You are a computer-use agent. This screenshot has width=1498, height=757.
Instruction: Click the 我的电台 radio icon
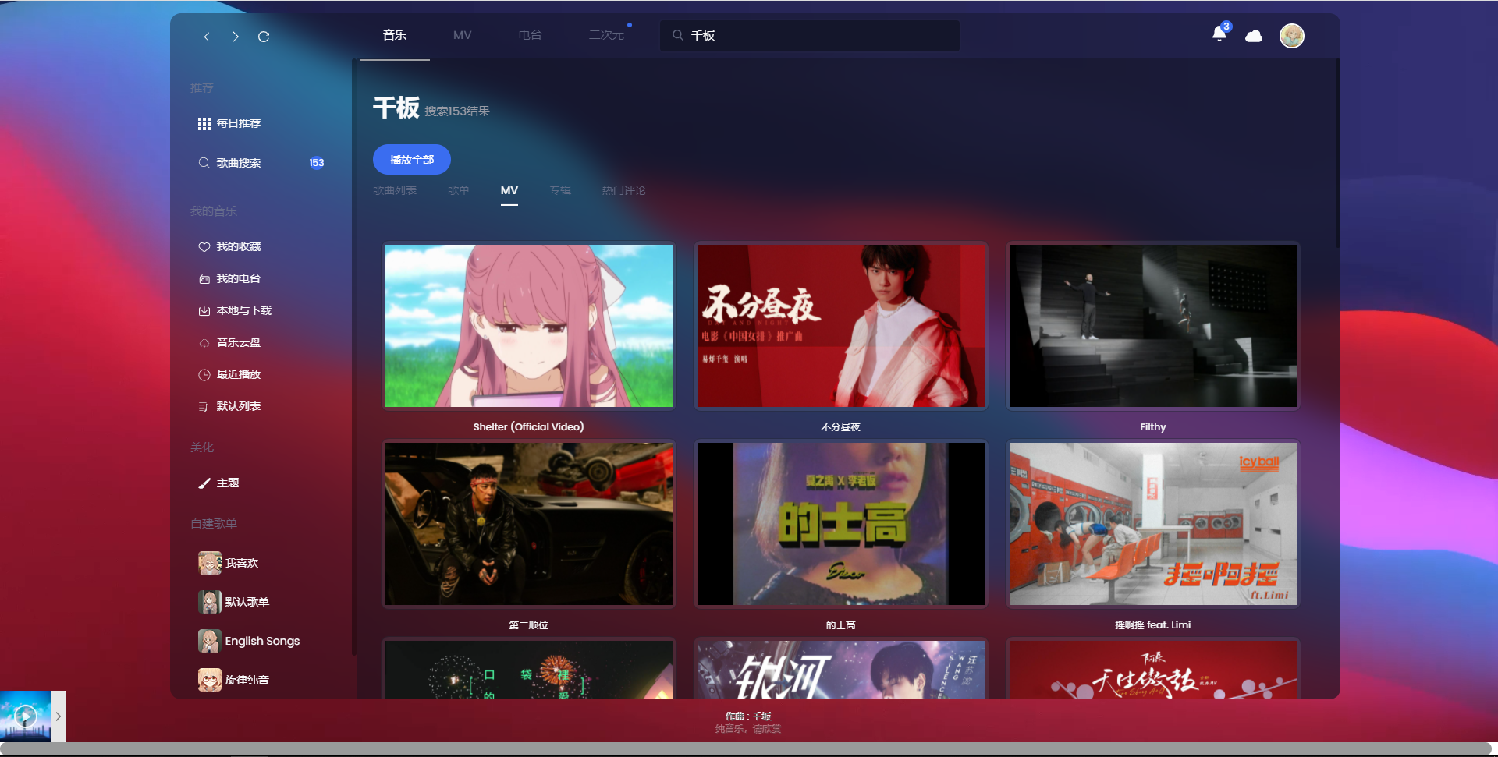(x=204, y=278)
